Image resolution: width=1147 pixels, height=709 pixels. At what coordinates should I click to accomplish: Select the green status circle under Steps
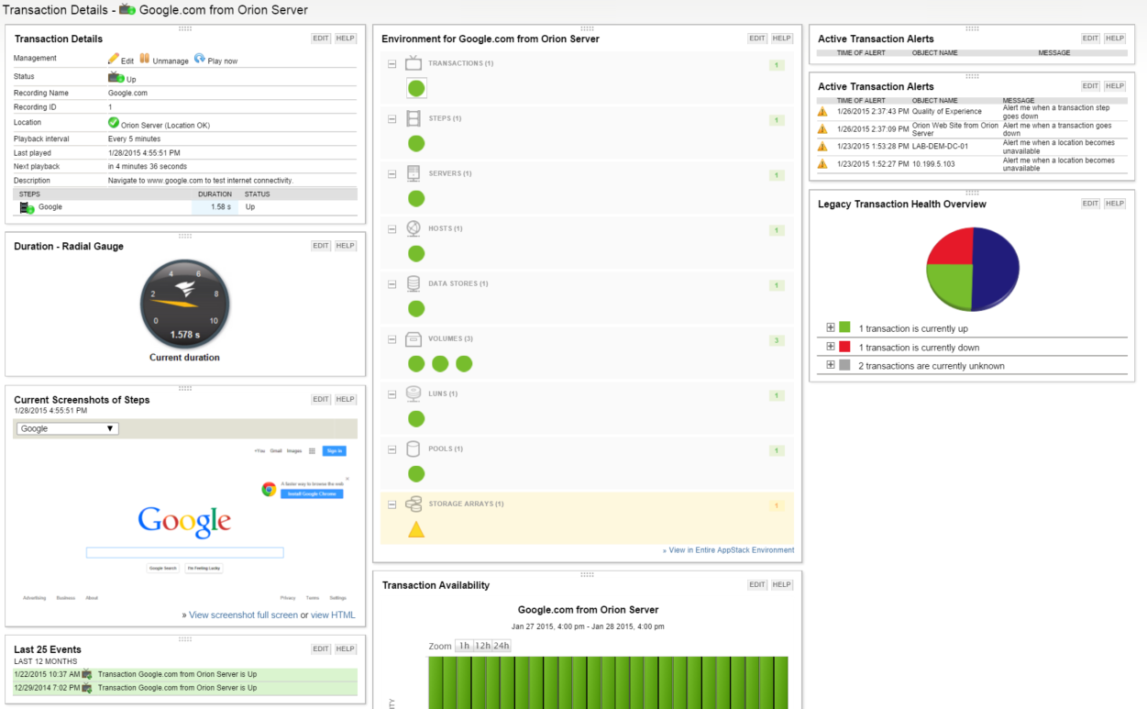pyautogui.click(x=416, y=144)
